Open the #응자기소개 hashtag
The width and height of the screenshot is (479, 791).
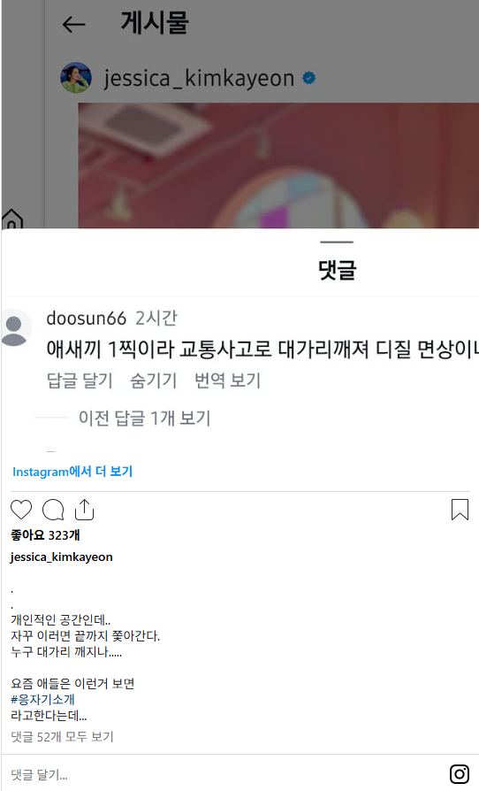pos(42,699)
